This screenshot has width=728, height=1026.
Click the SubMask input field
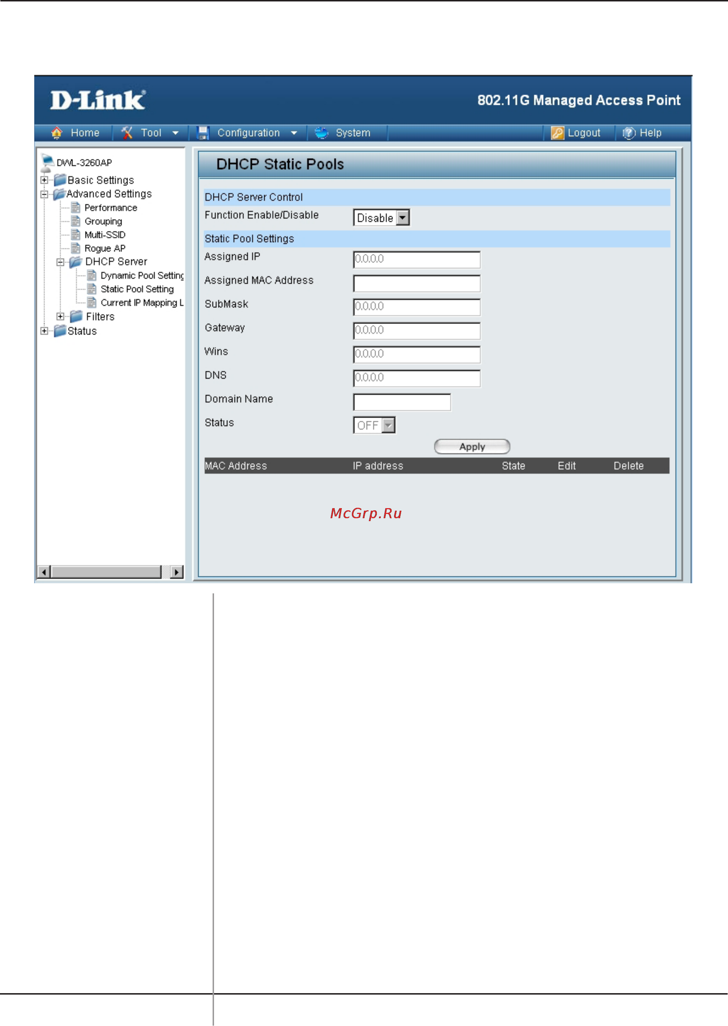click(417, 307)
